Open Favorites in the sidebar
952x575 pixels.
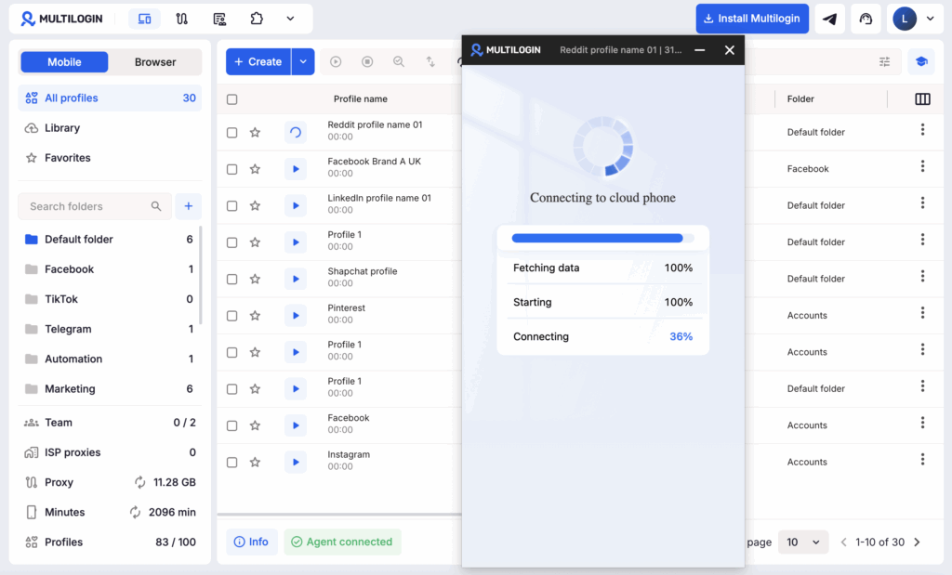point(110,158)
